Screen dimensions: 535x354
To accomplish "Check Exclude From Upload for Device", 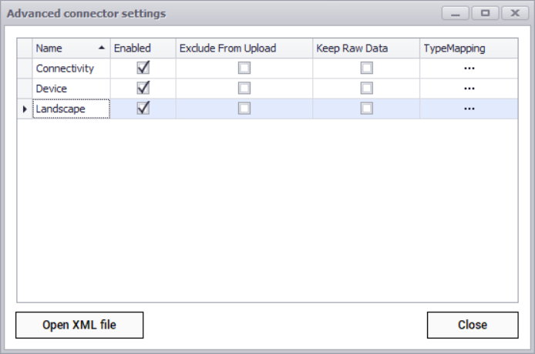I will coord(244,88).
